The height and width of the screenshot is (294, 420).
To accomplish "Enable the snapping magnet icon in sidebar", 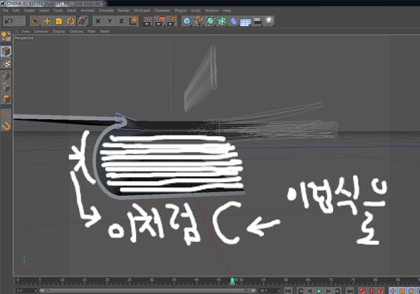I will coord(6,126).
